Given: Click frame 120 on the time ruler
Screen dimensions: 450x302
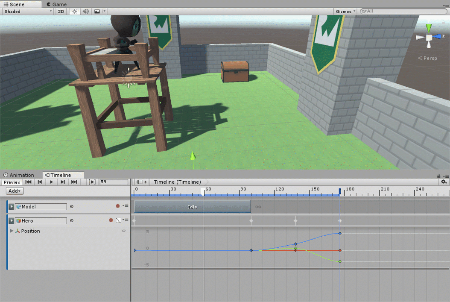Looking at the screenshot, I should pos(275,191).
